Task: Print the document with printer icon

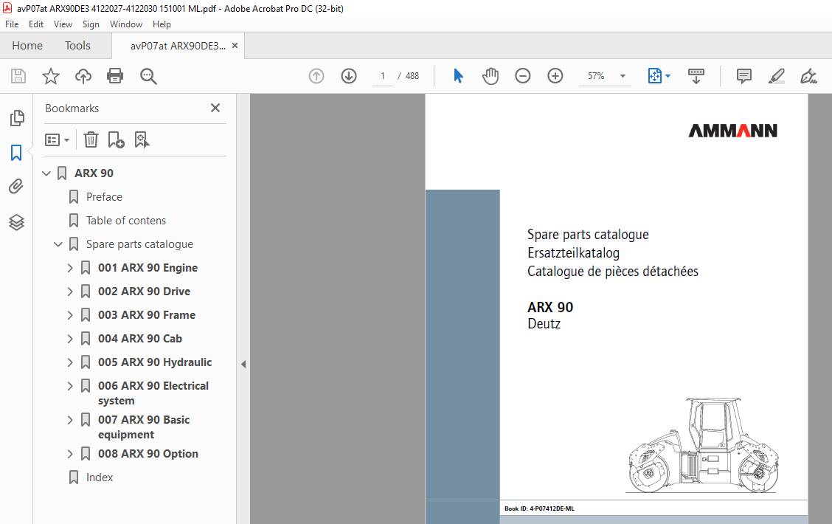Action: coord(115,76)
